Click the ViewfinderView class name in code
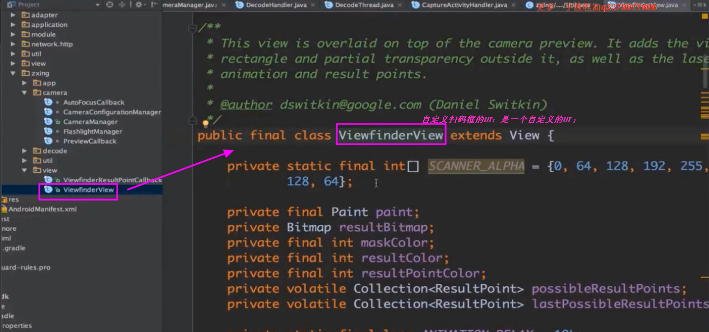709x332 pixels. pos(391,135)
